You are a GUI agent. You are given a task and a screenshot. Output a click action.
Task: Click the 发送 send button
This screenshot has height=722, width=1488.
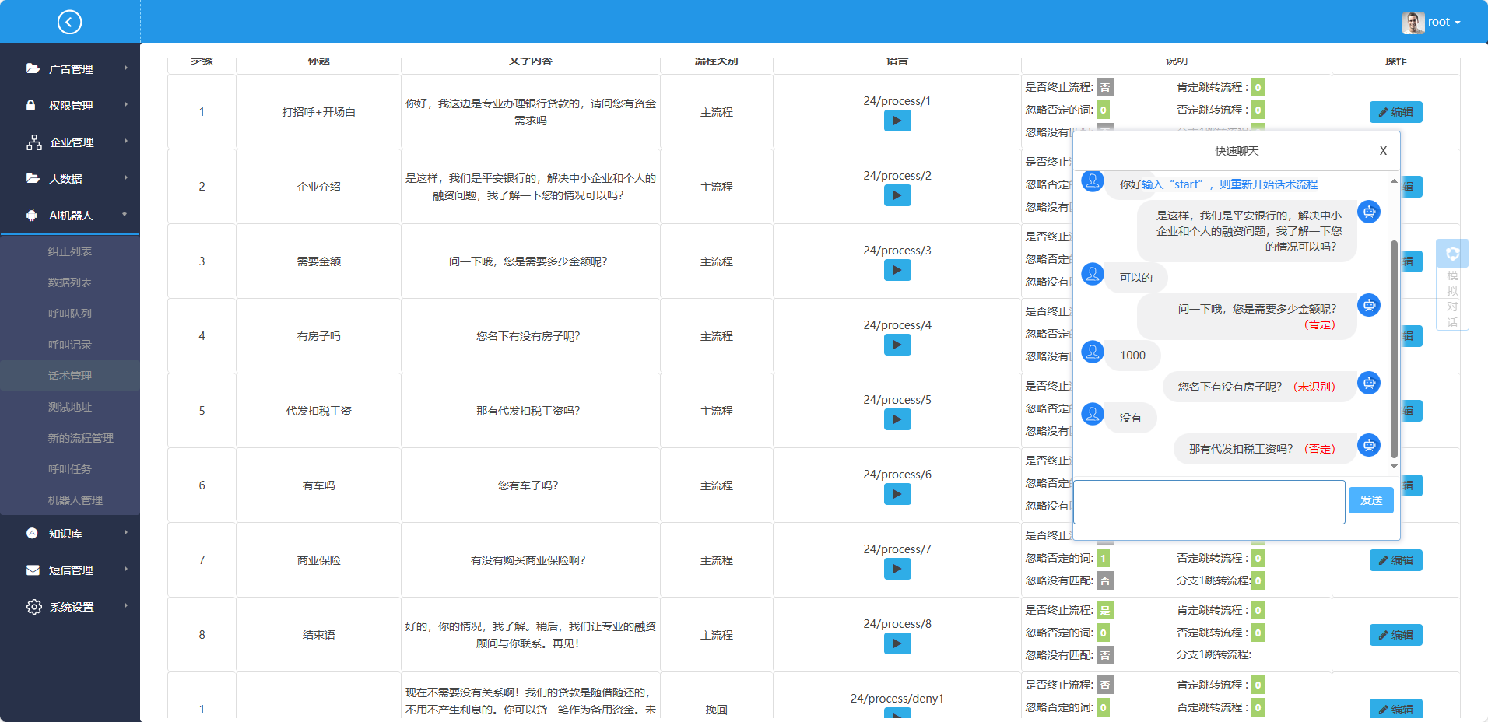[1370, 500]
